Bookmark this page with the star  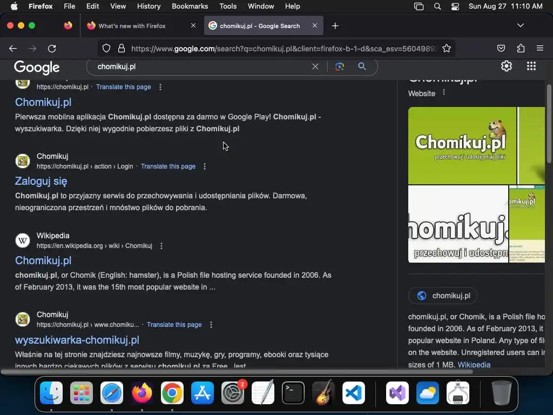pyautogui.click(x=447, y=48)
